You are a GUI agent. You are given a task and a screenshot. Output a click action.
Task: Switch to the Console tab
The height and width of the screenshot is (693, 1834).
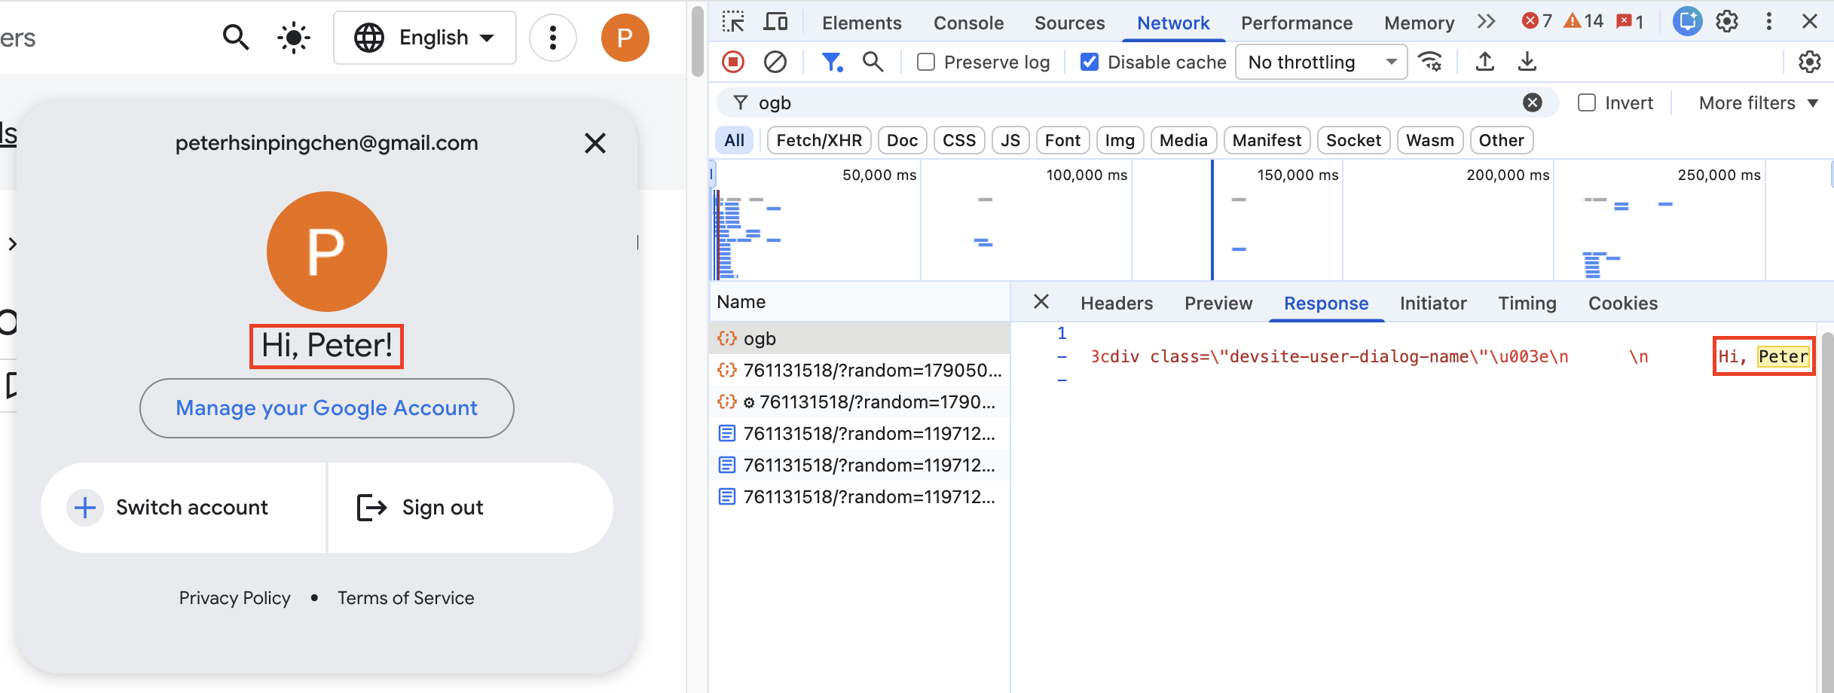(968, 23)
